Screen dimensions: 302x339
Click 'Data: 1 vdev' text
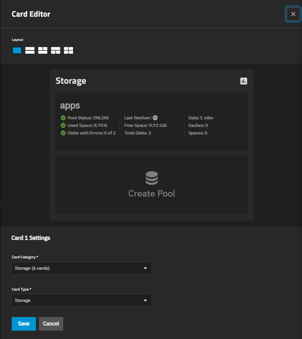(201, 118)
